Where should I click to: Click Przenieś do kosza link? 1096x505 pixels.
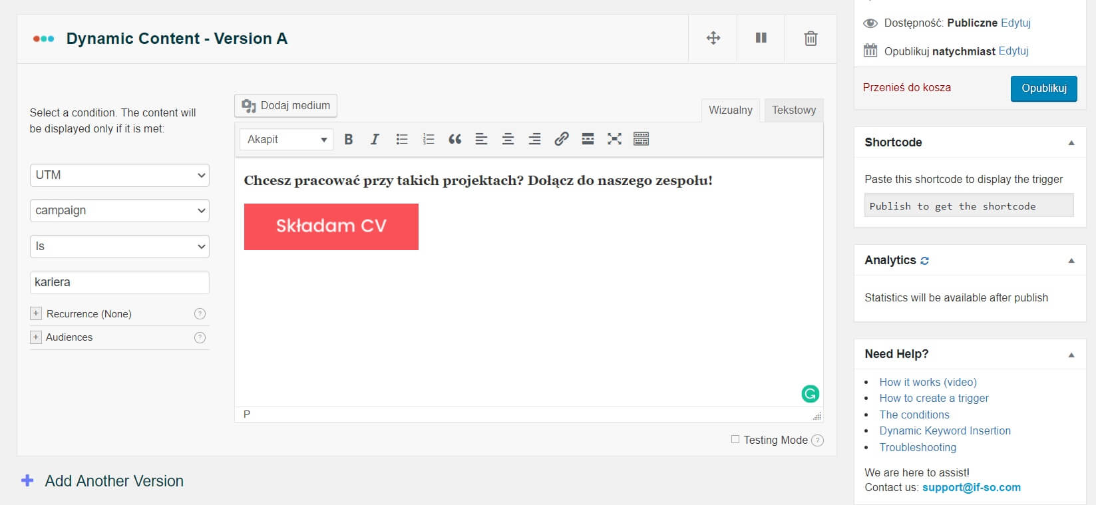pyautogui.click(x=907, y=87)
